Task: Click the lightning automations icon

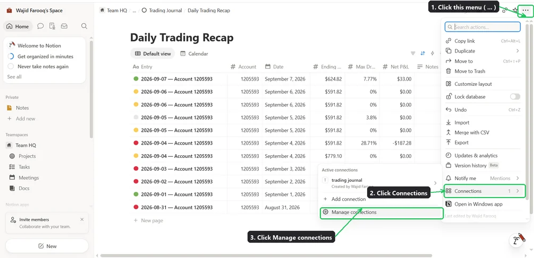Action: point(433,54)
